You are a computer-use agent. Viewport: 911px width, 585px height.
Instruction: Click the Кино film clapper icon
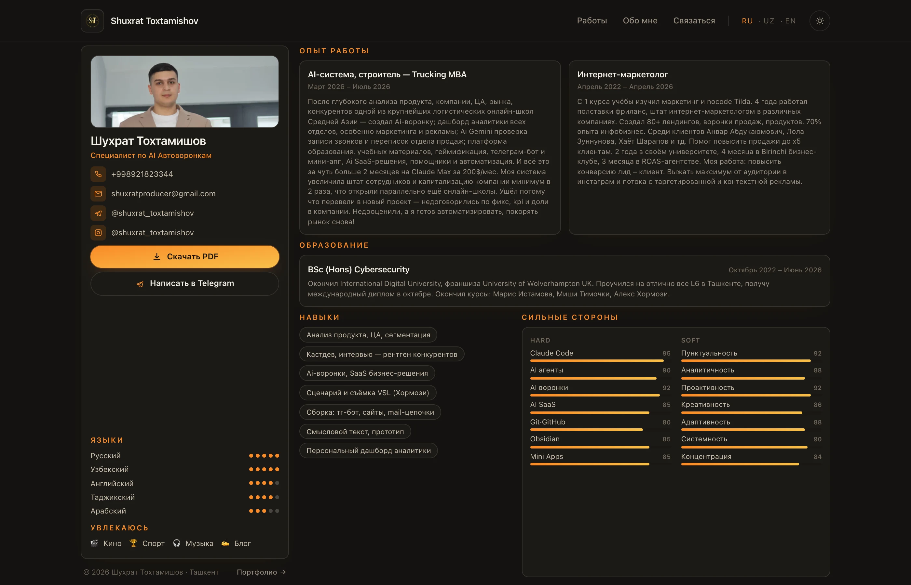coord(94,543)
